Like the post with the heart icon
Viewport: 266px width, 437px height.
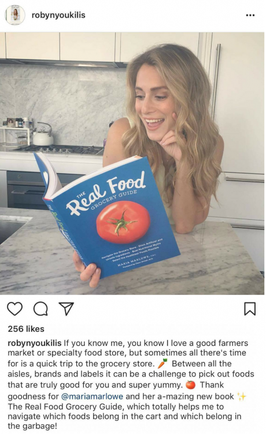(14, 309)
